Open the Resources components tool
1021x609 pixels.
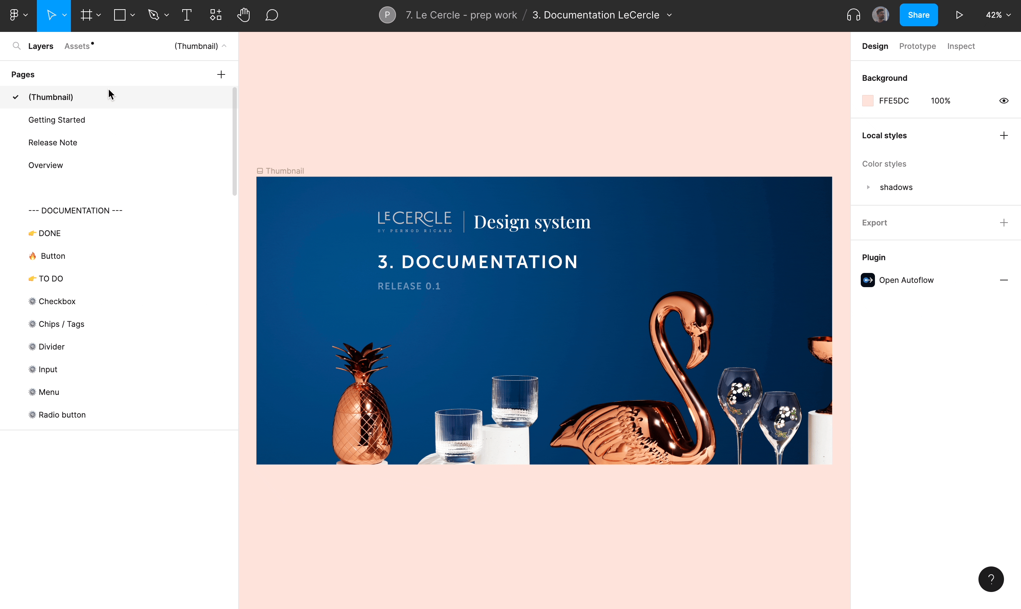[216, 15]
